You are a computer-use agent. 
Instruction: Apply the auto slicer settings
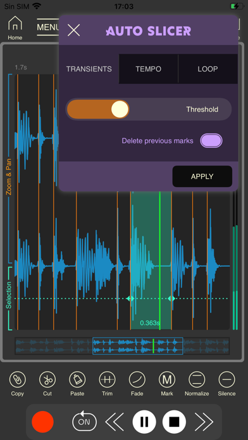pyautogui.click(x=202, y=176)
